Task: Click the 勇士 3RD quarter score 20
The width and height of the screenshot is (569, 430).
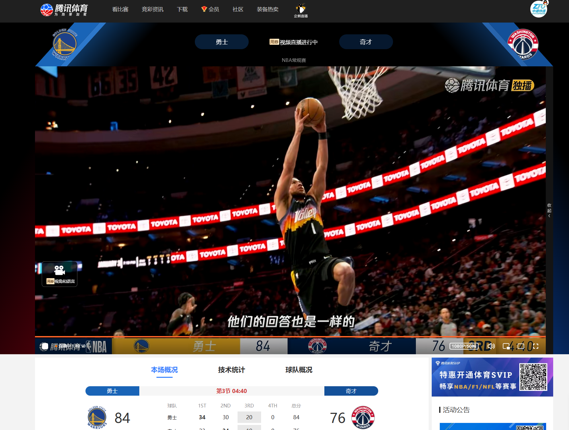Action: 249,417
